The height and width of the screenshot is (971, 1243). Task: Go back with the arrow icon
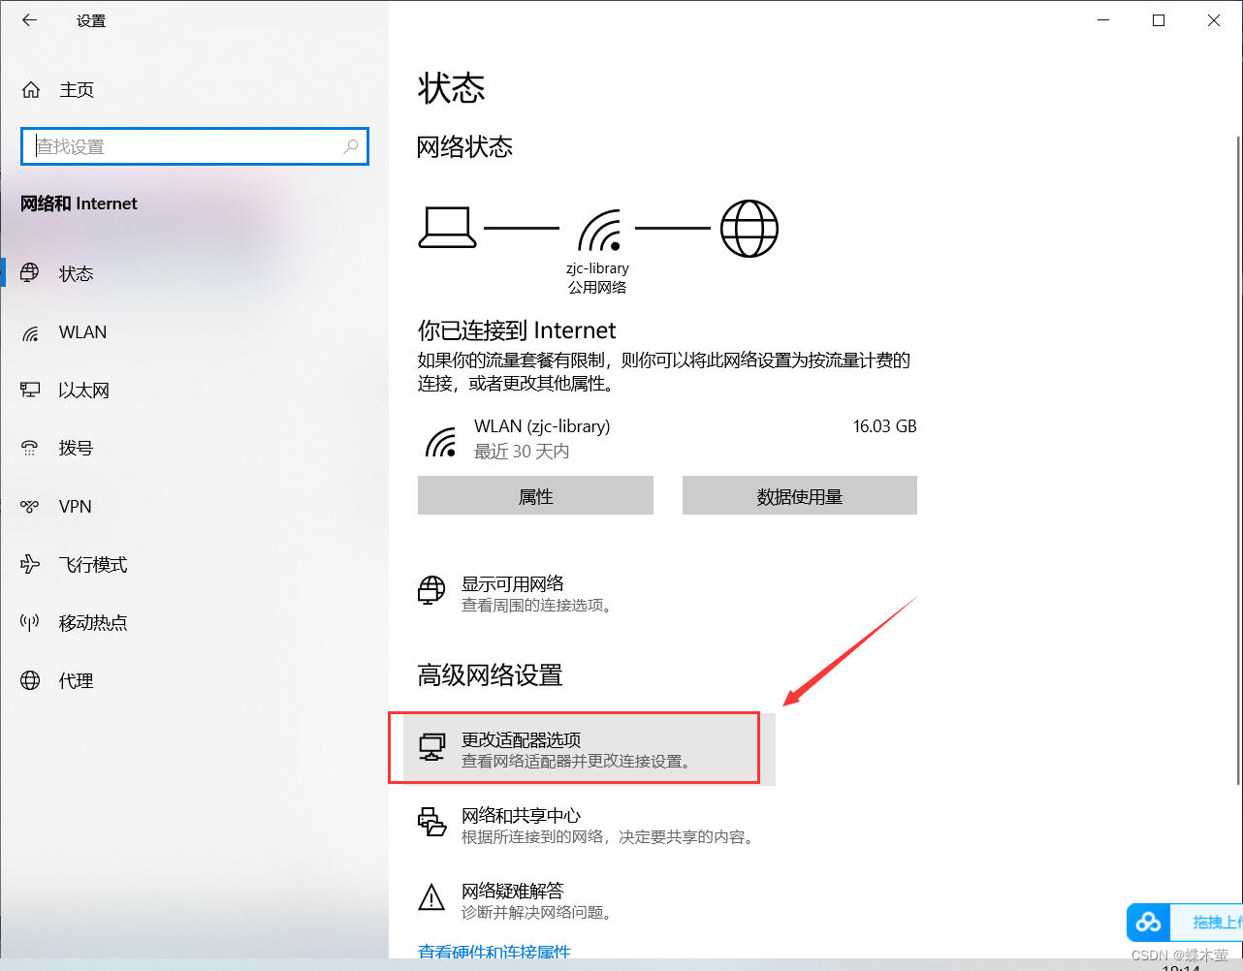coord(30,20)
